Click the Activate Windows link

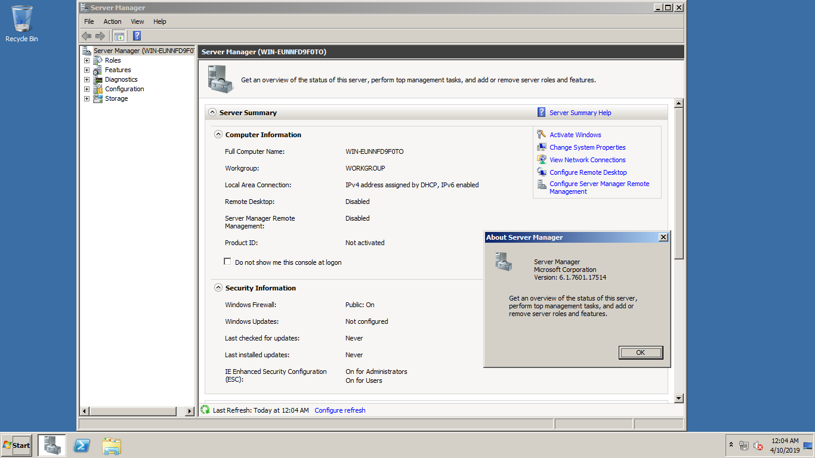[575, 135]
